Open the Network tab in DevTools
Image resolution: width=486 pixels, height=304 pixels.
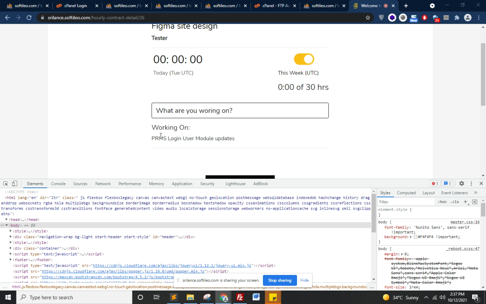point(103,184)
